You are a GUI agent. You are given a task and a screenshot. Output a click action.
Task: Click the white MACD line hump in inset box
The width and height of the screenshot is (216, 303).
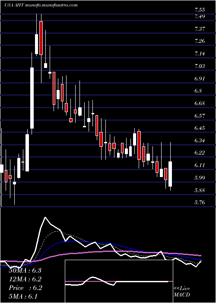pyautogui.click(x=94, y=277)
